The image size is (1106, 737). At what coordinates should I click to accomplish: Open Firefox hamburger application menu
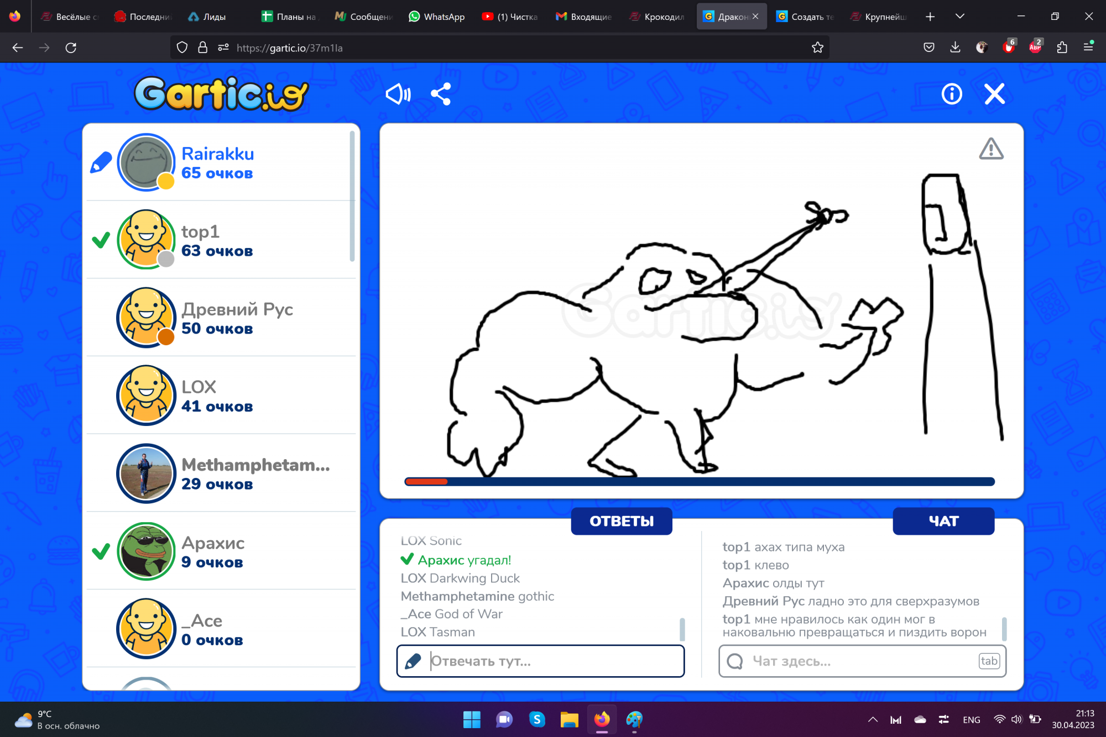click(1088, 48)
